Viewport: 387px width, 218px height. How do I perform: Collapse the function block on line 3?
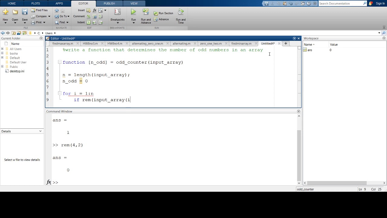[x=60, y=62]
